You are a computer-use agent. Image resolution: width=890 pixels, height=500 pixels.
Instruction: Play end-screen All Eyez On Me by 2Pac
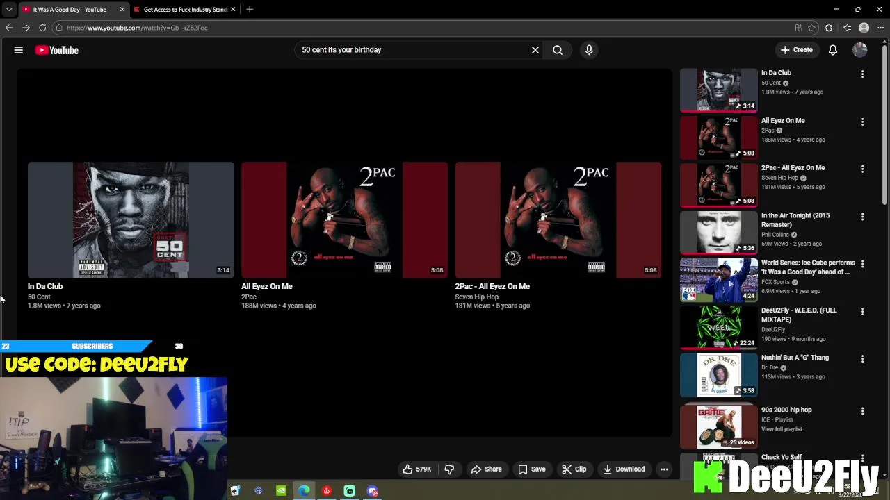[x=344, y=219]
